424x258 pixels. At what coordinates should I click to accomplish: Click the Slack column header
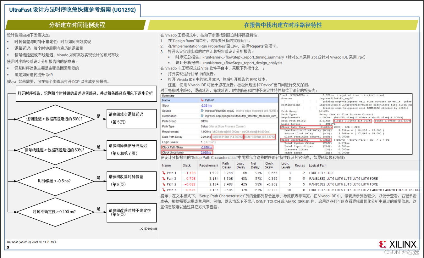tap(187, 165)
